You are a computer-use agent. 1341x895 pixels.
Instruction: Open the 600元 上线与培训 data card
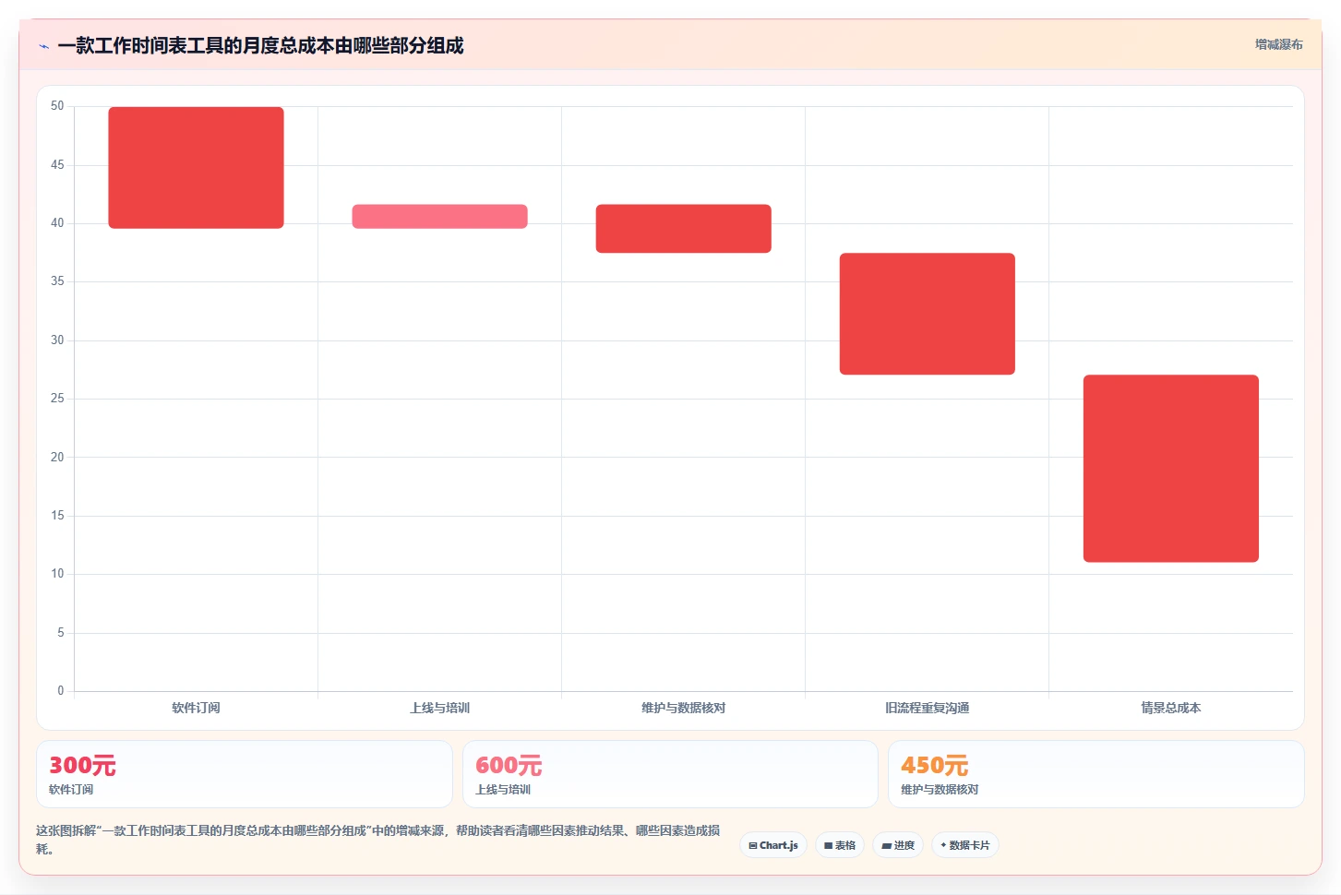[670, 774]
